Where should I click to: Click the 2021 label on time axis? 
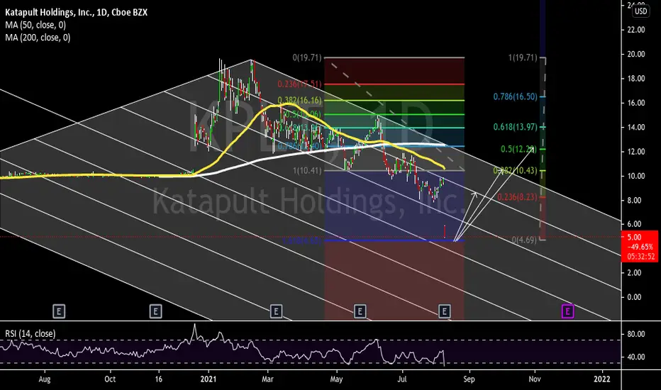(x=209, y=379)
